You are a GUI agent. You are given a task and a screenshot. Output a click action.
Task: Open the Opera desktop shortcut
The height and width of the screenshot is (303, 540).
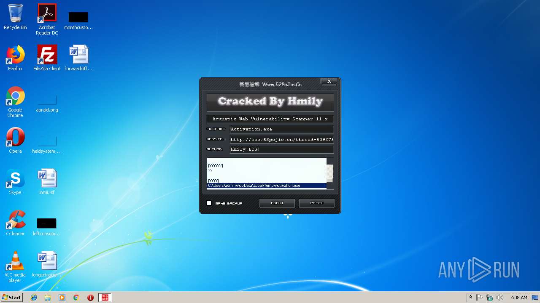click(15, 141)
